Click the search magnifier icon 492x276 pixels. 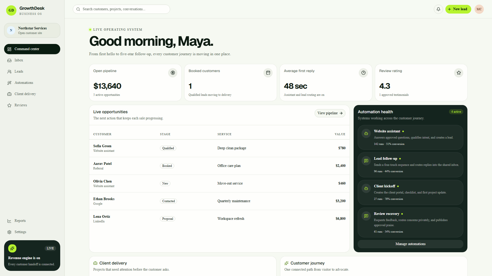[78, 9]
